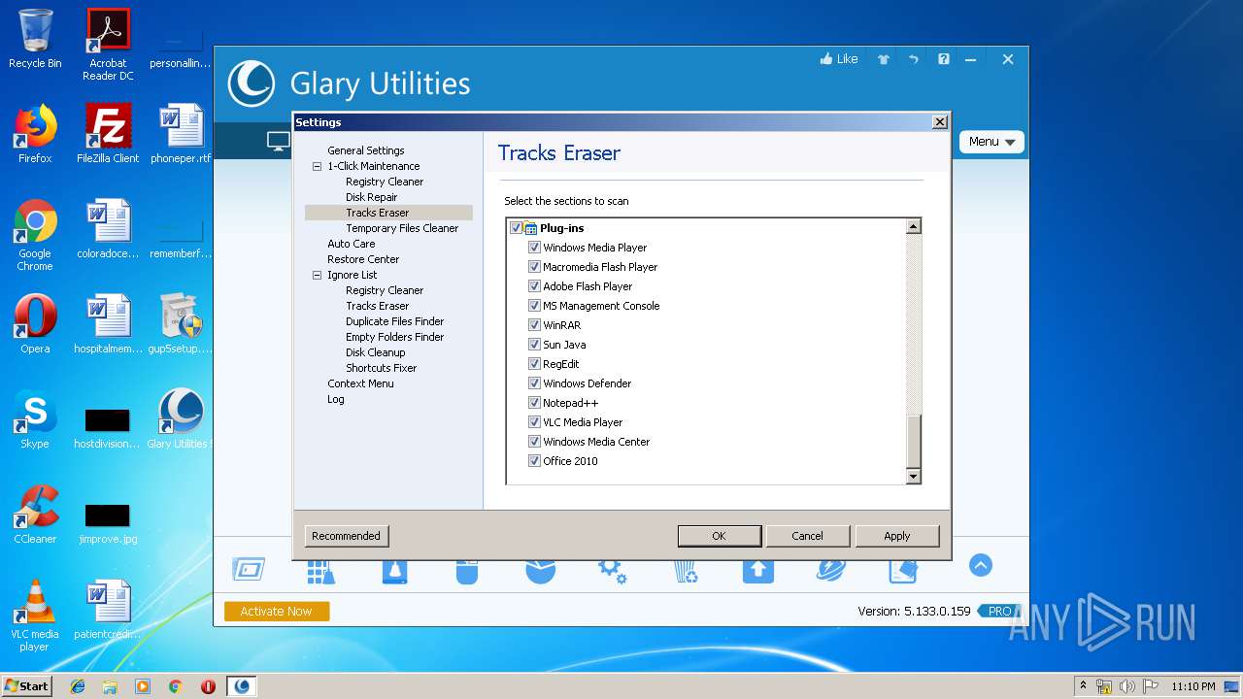Select Duplicate Files Finder item

(394, 321)
